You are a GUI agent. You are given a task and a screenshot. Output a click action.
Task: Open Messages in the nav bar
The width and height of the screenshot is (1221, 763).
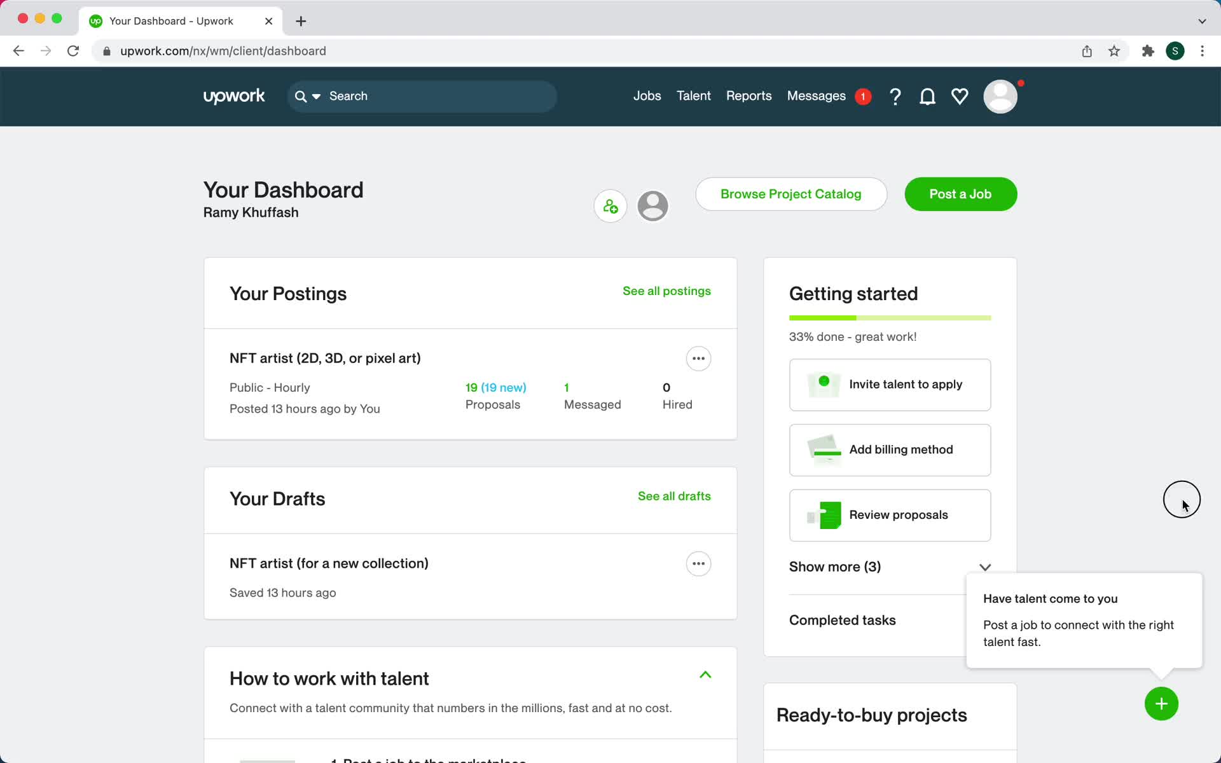(x=816, y=96)
